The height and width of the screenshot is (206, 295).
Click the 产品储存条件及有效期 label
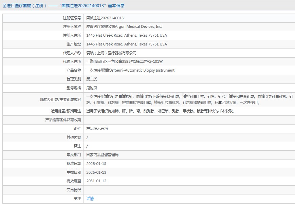click(x=63, y=120)
